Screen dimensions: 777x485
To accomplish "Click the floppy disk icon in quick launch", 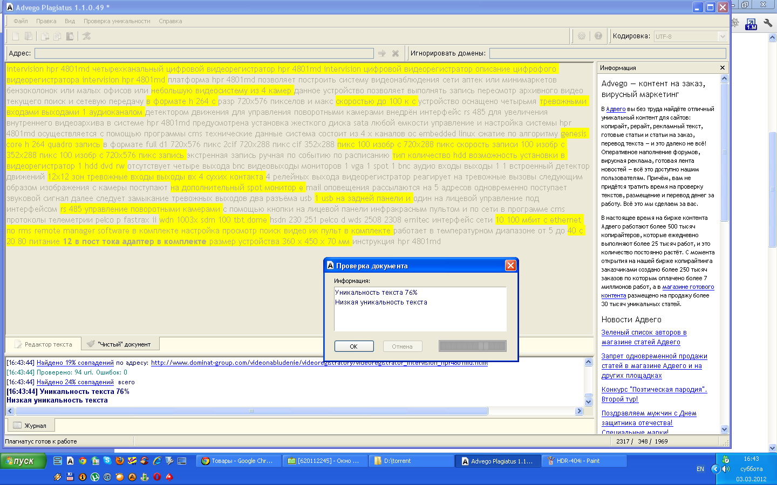I will pyautogui.click(x=70, y=477).
